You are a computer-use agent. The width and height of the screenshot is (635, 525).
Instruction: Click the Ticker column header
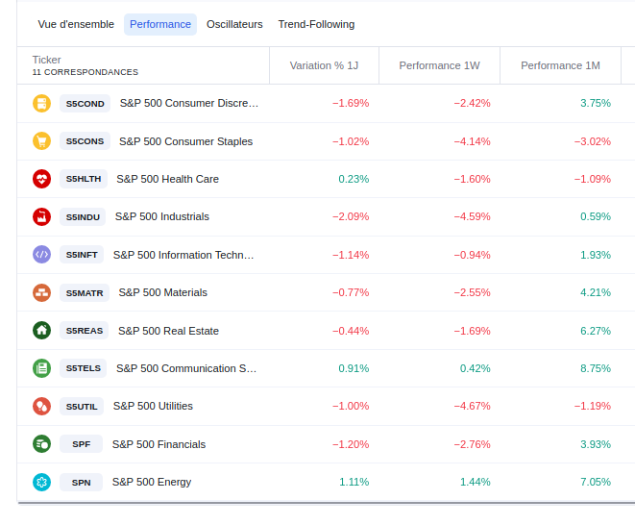[46, 60]
